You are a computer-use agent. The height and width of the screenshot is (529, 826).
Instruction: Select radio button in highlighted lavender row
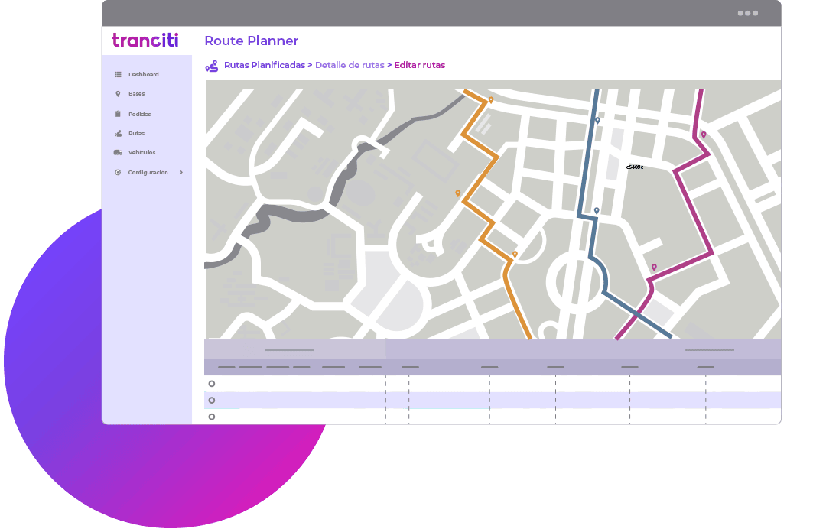point(212,400)
